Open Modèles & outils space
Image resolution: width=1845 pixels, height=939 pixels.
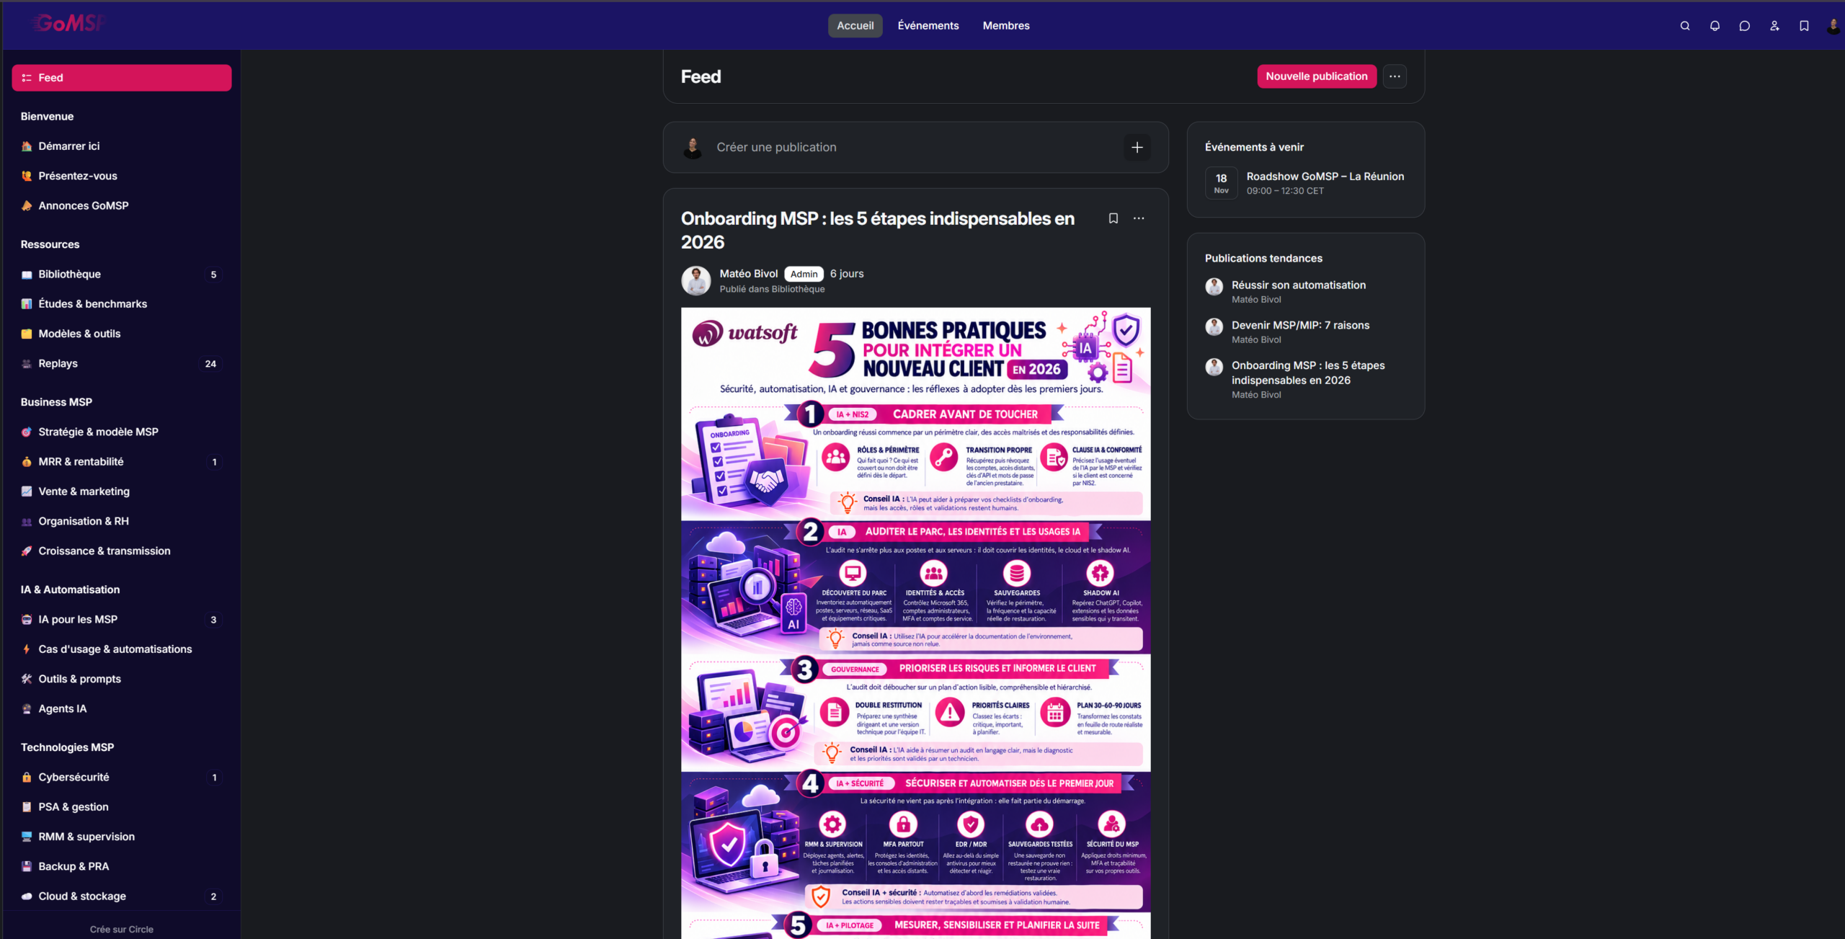122,334
